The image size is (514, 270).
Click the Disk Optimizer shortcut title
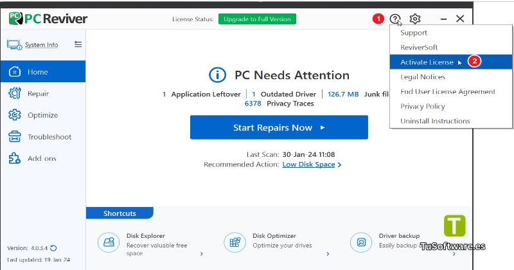tap(274, 235)
